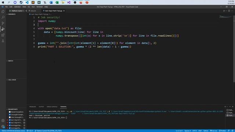Viewport: 235px width, 132px height.
Task: Open the Terminal menu
Action: pos(40,7)
